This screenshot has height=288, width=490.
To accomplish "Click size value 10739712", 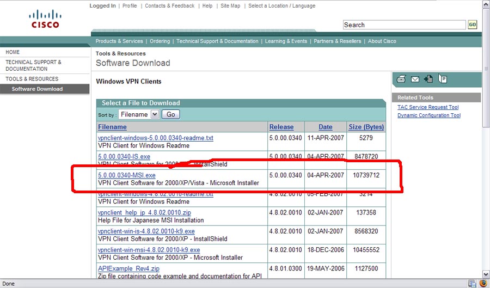I will pos(366,175).
